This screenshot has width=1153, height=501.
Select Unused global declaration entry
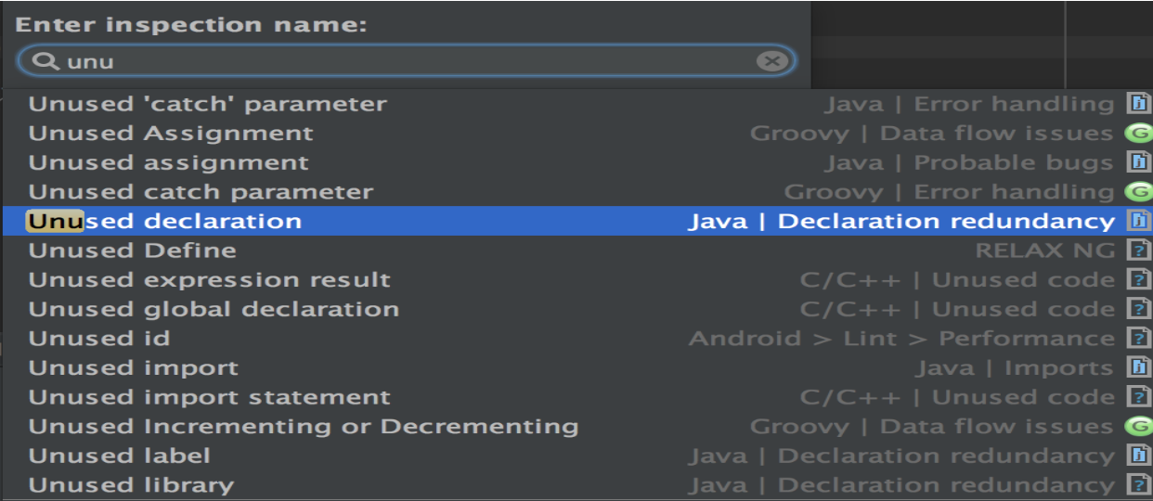(214, 310)
